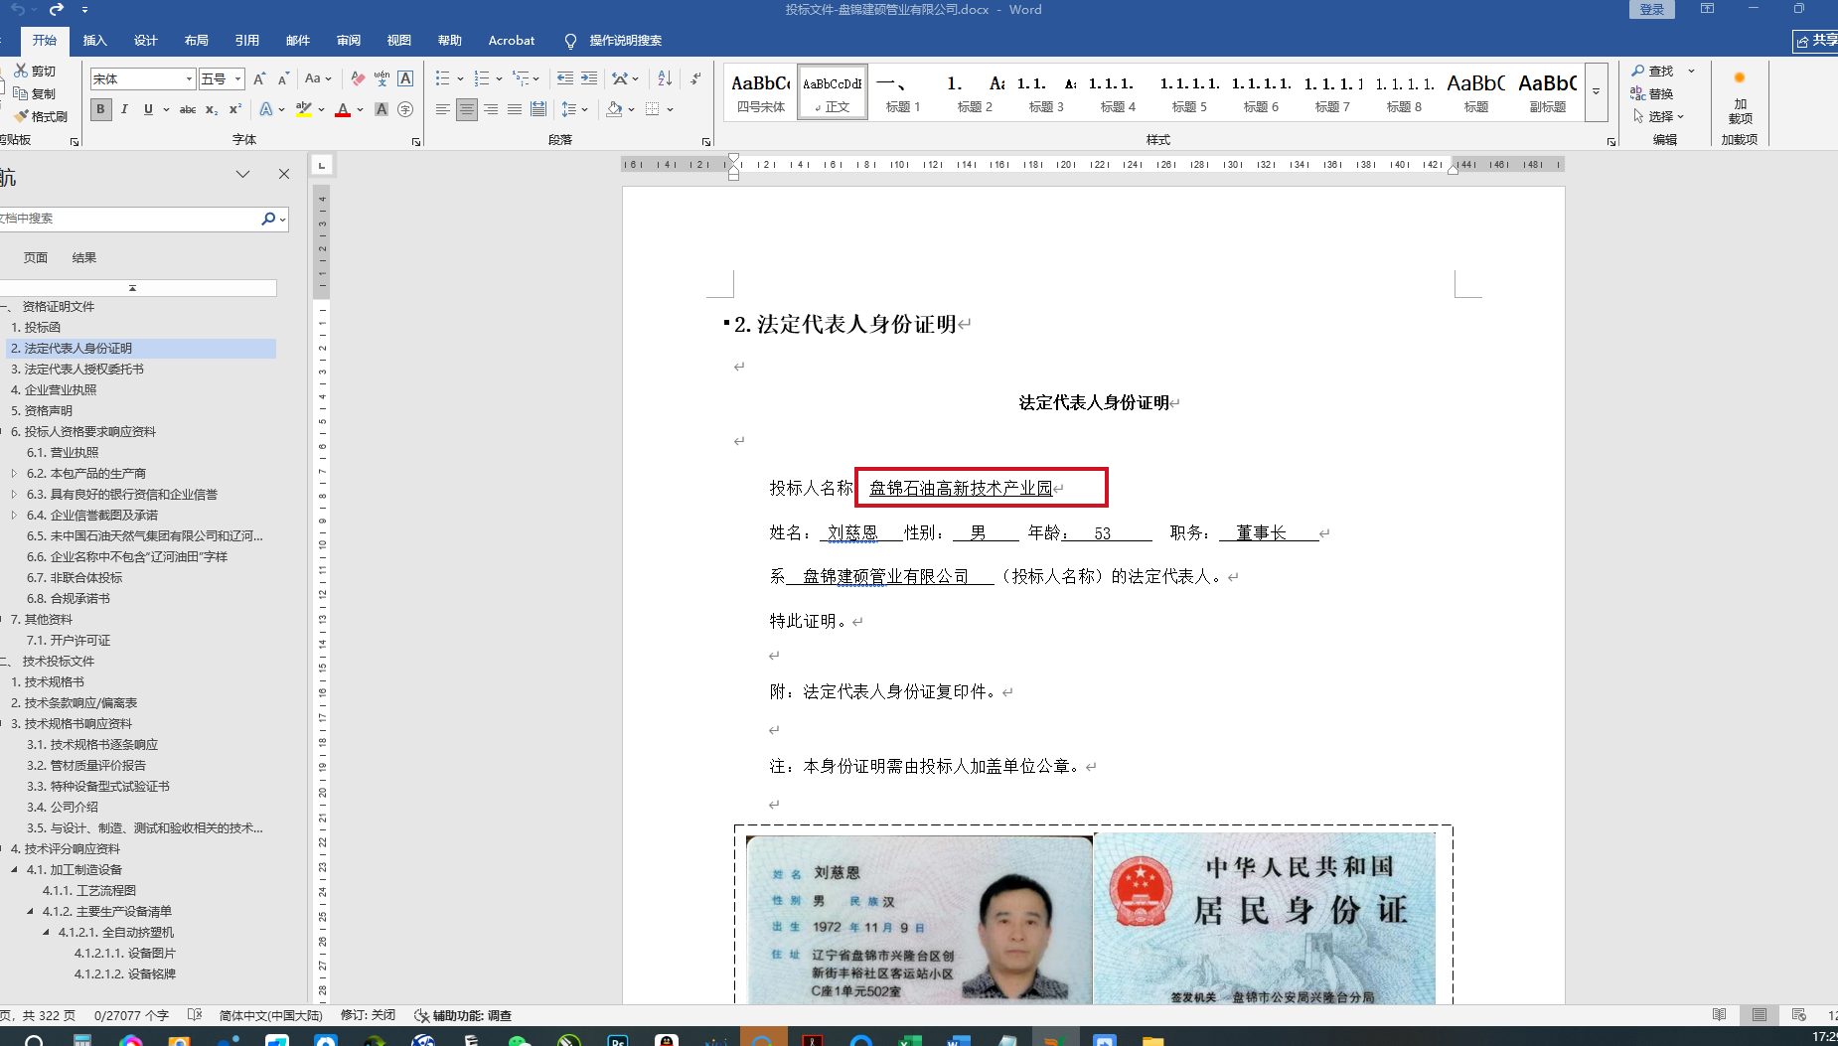Switch navigation pane to the 结果 tab
This screenshot has height=1046, width=1838.
click(x=84, y=258)
